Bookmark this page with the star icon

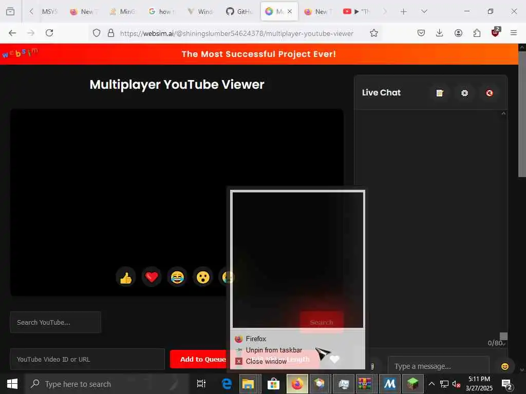click(x=374, y=33)
